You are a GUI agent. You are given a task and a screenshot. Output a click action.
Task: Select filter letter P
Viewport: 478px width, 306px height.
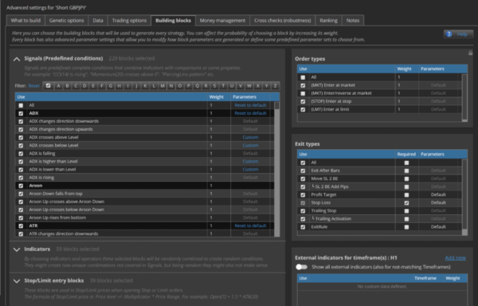pyautogui.click(x=188, y=86)
